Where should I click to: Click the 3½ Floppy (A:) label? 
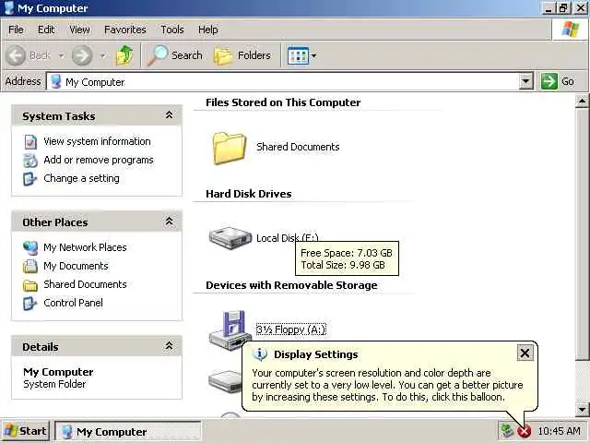tap(291, 329)
